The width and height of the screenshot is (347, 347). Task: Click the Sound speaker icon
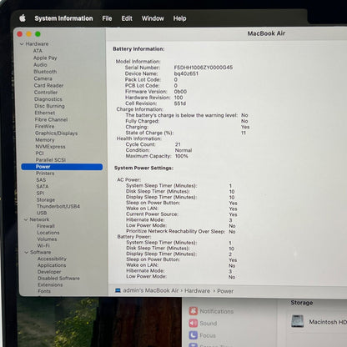tap(194, 323)
